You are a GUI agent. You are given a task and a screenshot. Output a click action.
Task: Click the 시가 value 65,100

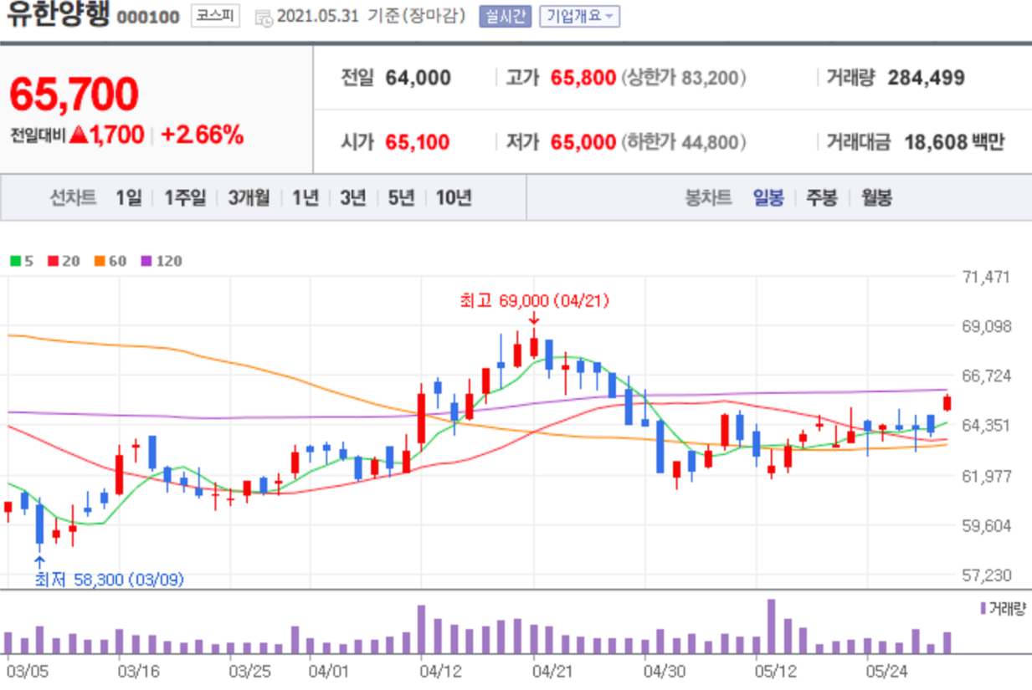pos(417,142)
